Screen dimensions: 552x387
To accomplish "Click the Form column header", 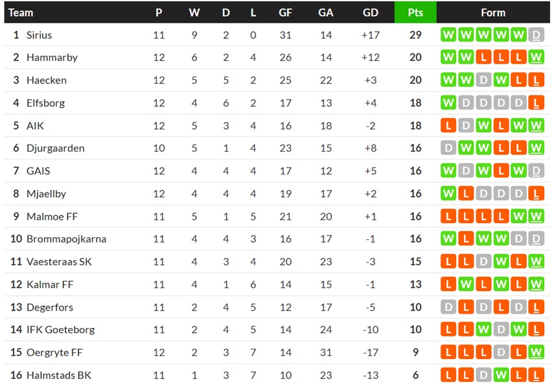I will click(493, 13).
